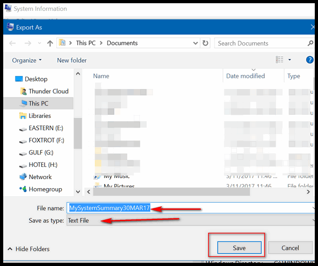This screenshot has height=266, width=318.
Task: Select Documents in the address path
Action: click(x=122, y=43)
